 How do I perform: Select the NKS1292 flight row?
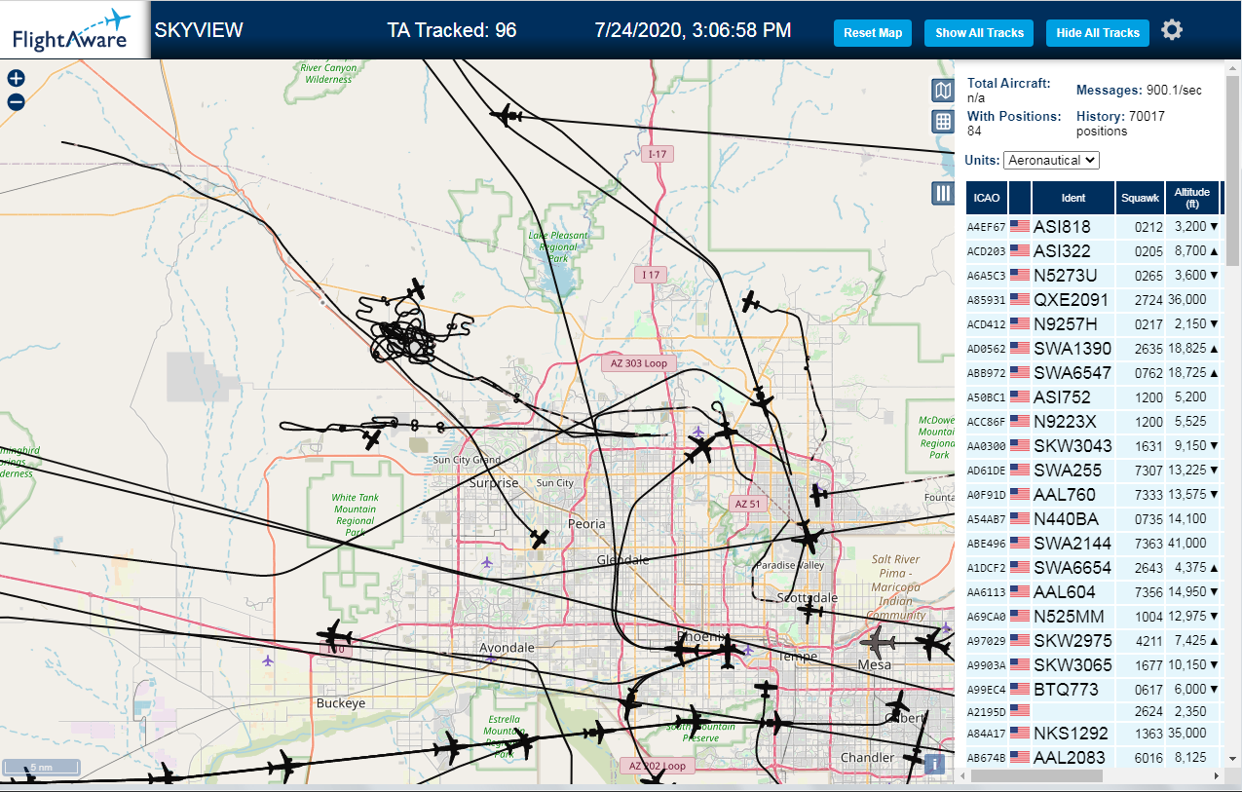click(1093, 733)
